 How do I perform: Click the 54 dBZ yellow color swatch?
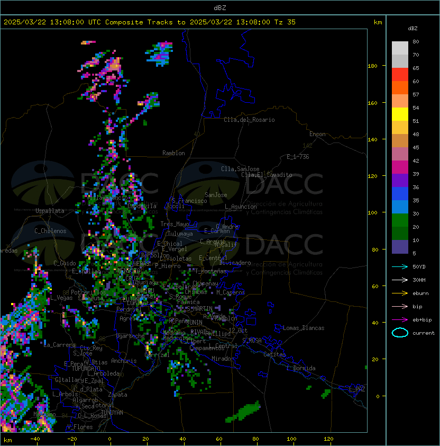coord(400,114)
